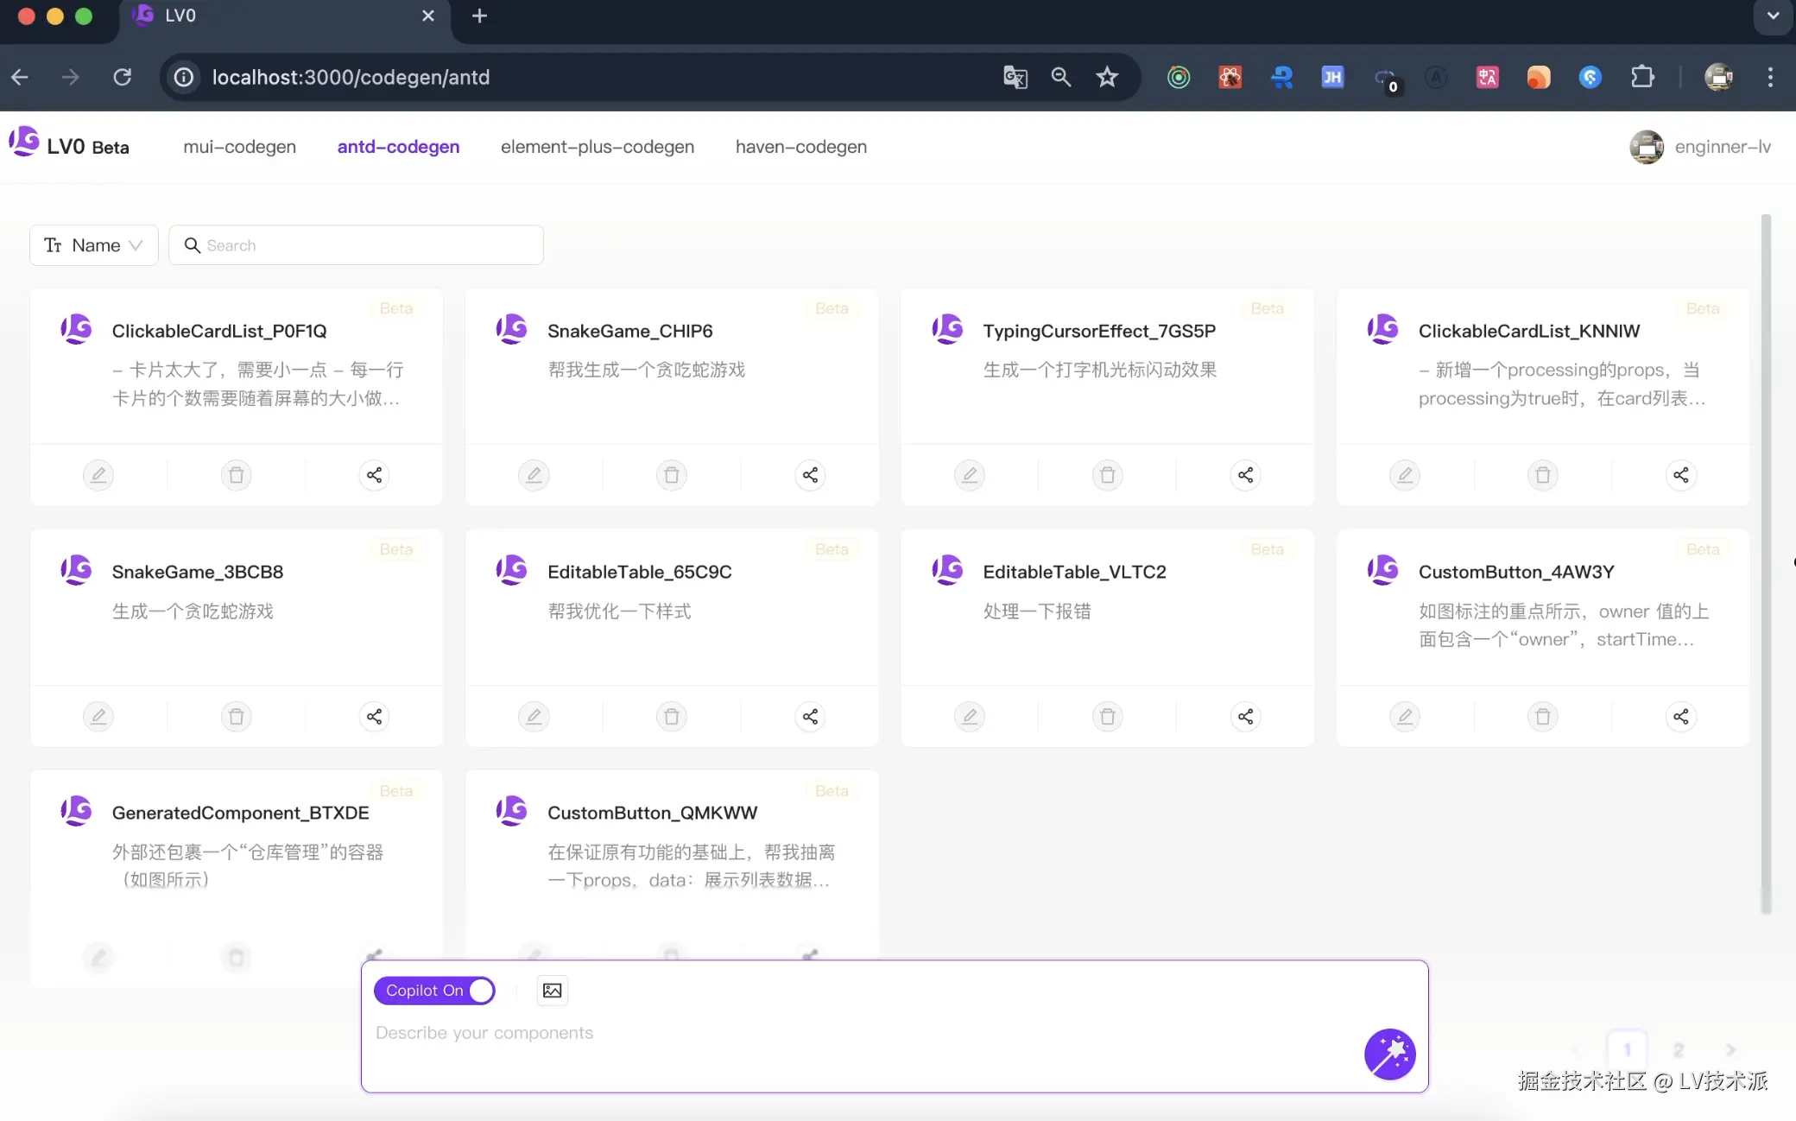This screenshot has height=1121, width=1796.
Task: Open the element-plus-codegen tab
Action: pyautogui.click(x=597, y=147)
